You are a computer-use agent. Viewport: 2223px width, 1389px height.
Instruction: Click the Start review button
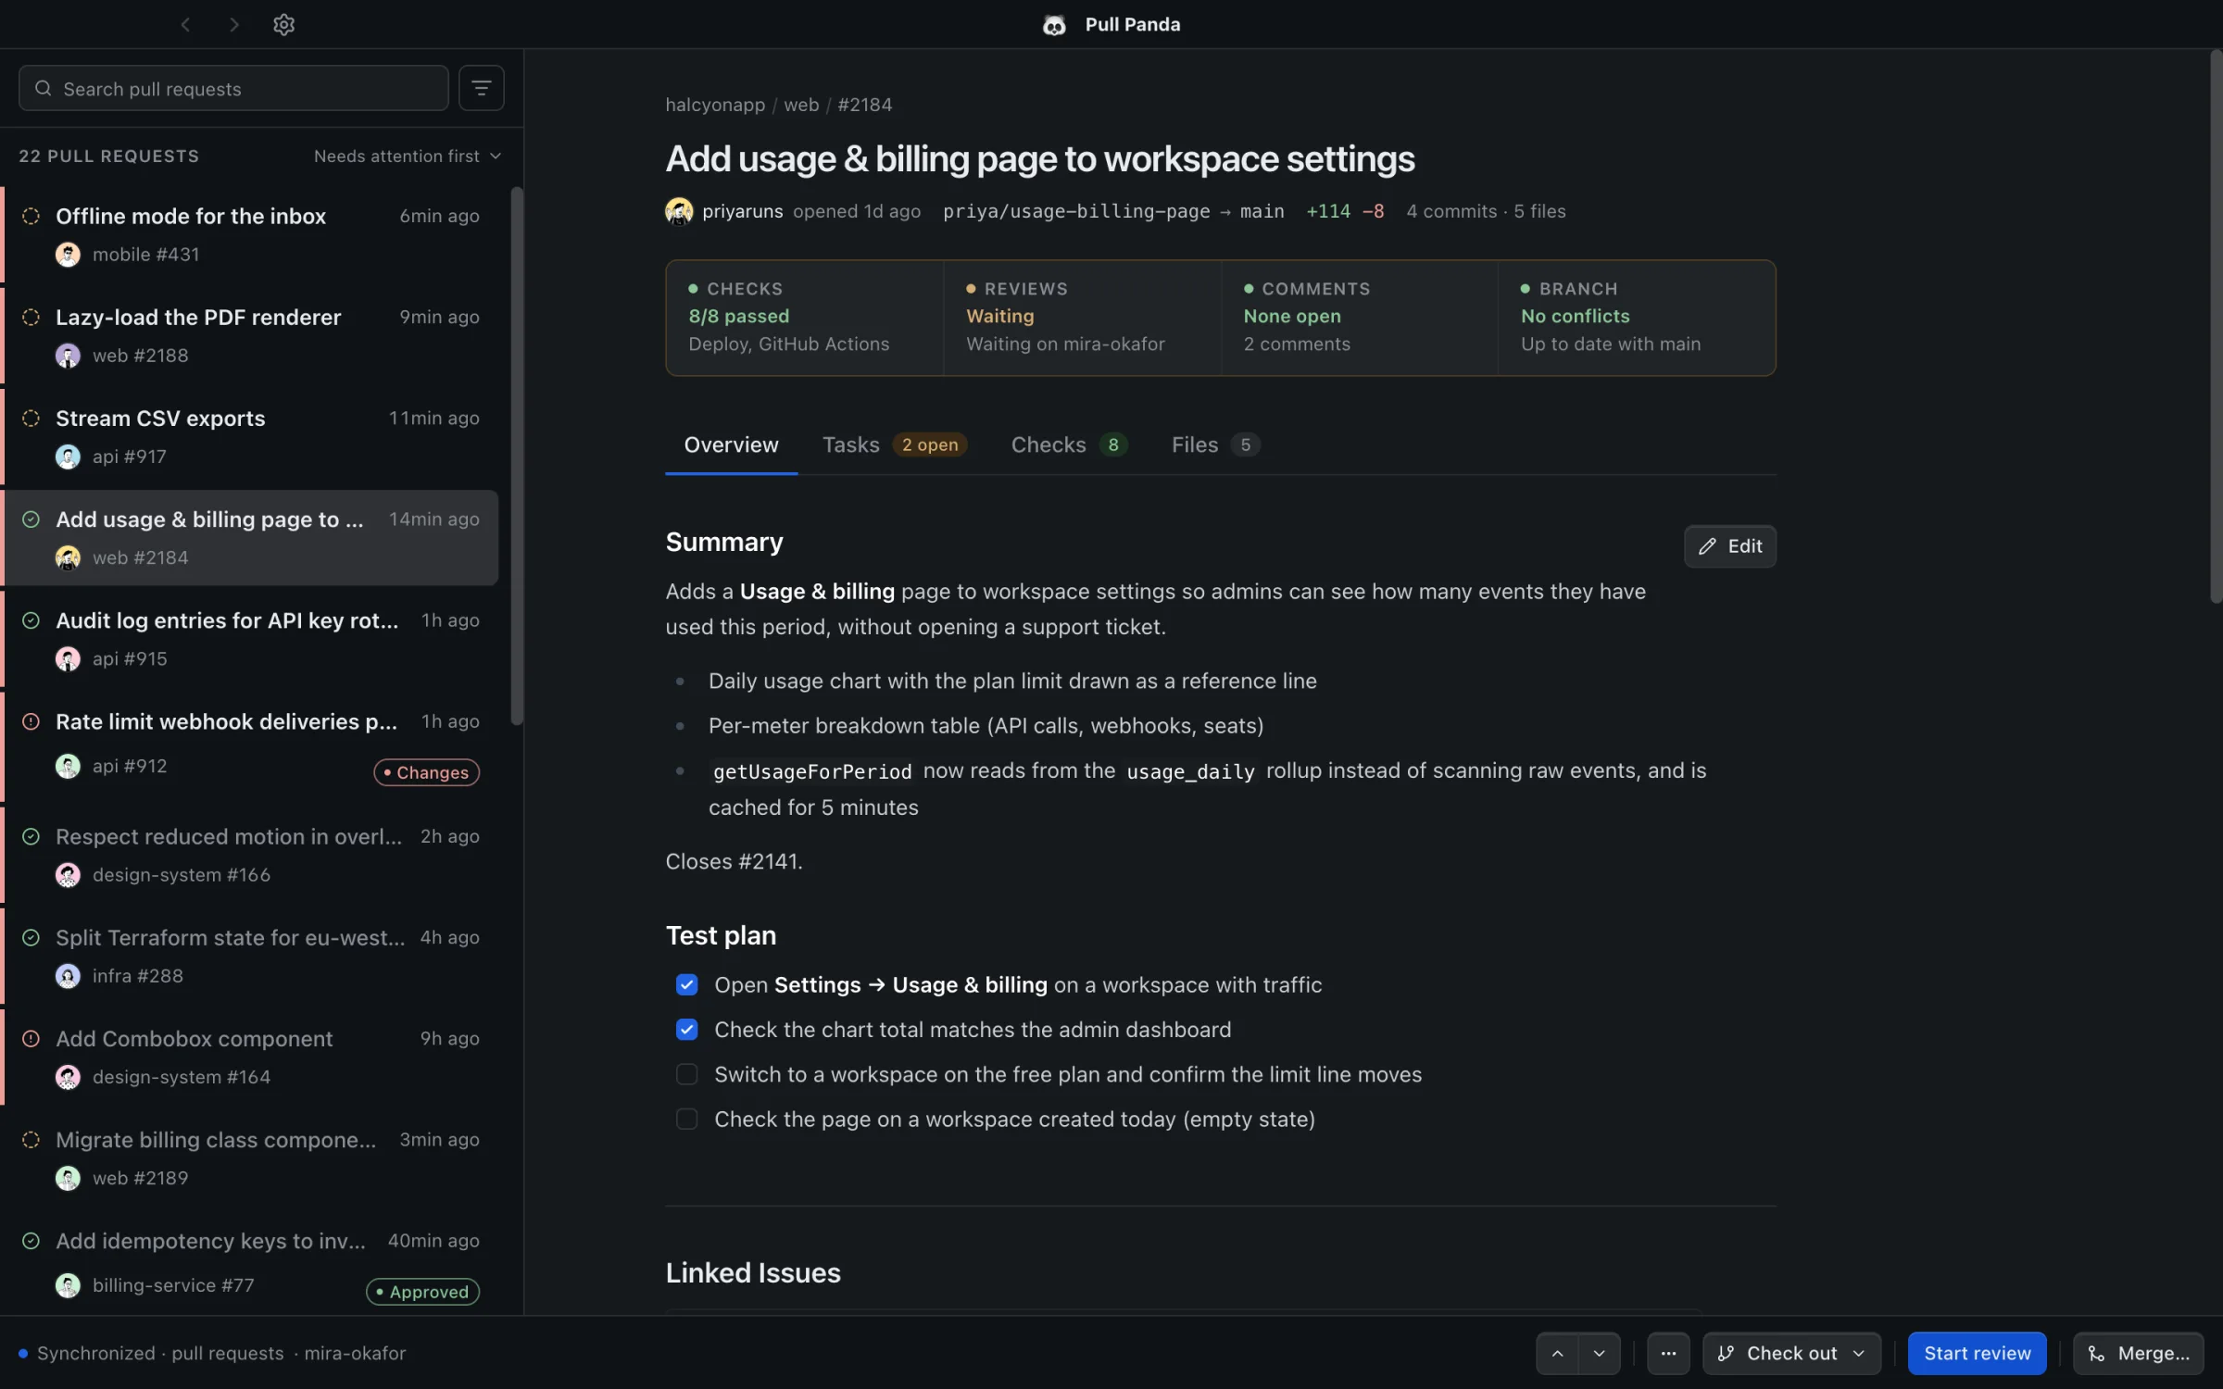tap(1977, 1354)
